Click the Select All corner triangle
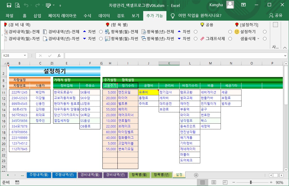 (5, 63)
